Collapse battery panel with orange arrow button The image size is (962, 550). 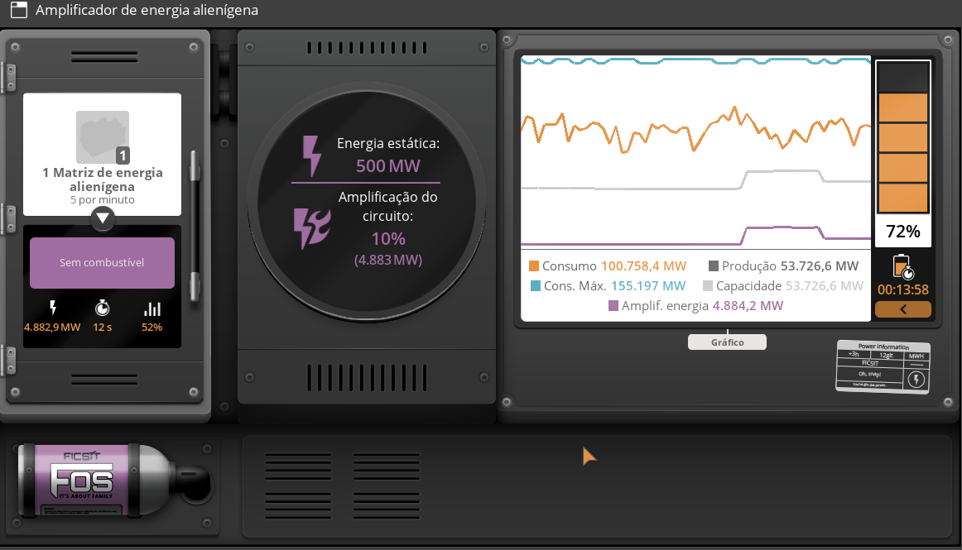903,309
